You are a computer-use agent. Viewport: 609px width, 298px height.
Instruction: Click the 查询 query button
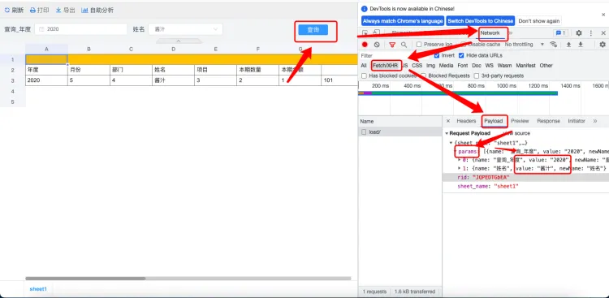[x=313, y=30]
